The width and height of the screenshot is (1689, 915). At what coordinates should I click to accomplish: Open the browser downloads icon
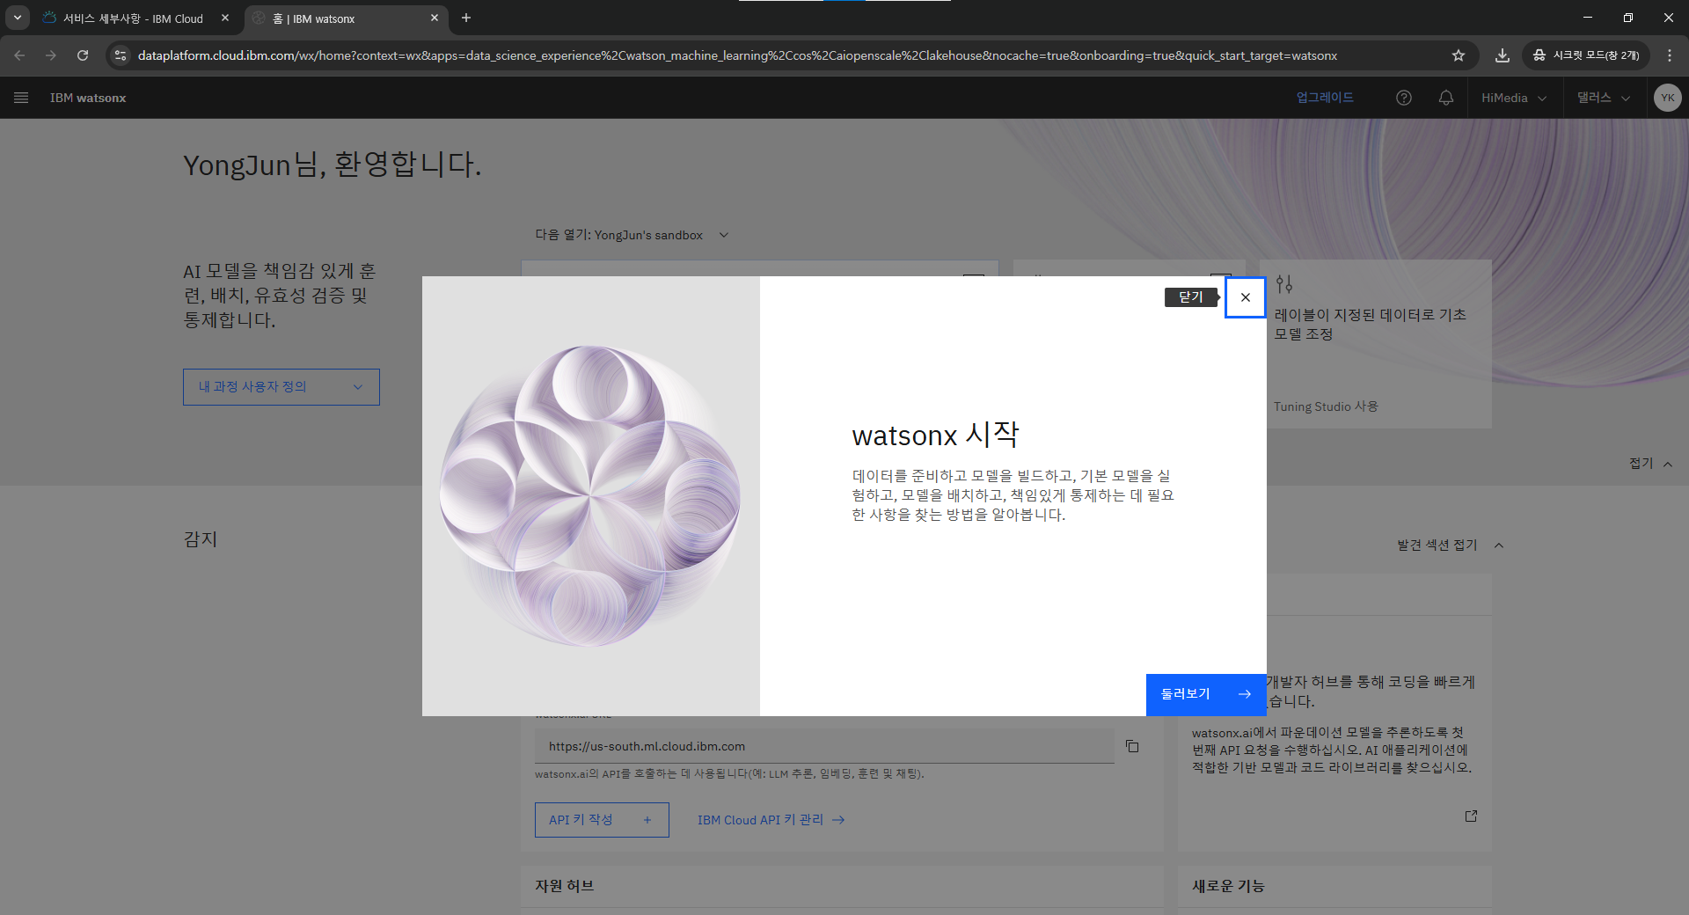pos(1503,55)
